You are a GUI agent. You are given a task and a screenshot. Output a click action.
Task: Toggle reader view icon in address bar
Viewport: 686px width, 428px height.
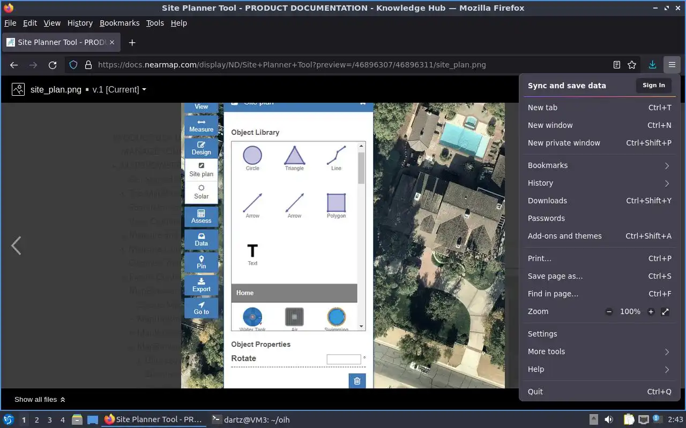pyautogui.click(x=617, y=65)
